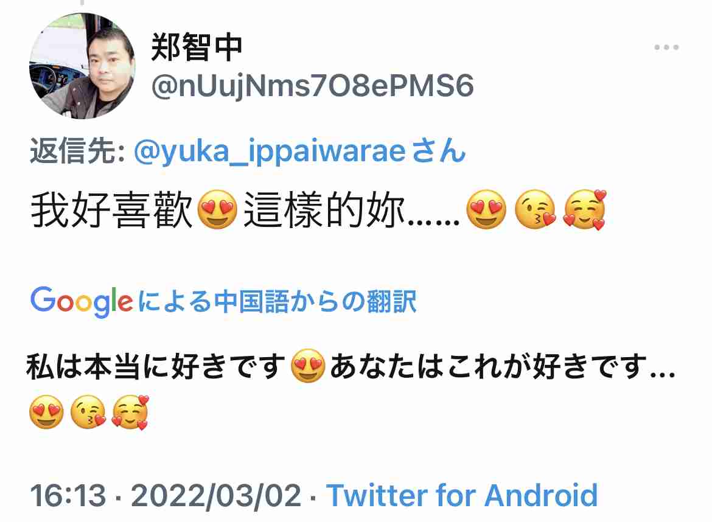
Task: Open the 16:13 tweet timestamp
Action: point(68,495)
